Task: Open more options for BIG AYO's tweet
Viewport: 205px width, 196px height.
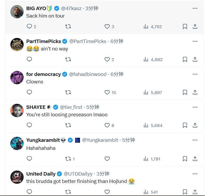Action: [x=195, y=8]
